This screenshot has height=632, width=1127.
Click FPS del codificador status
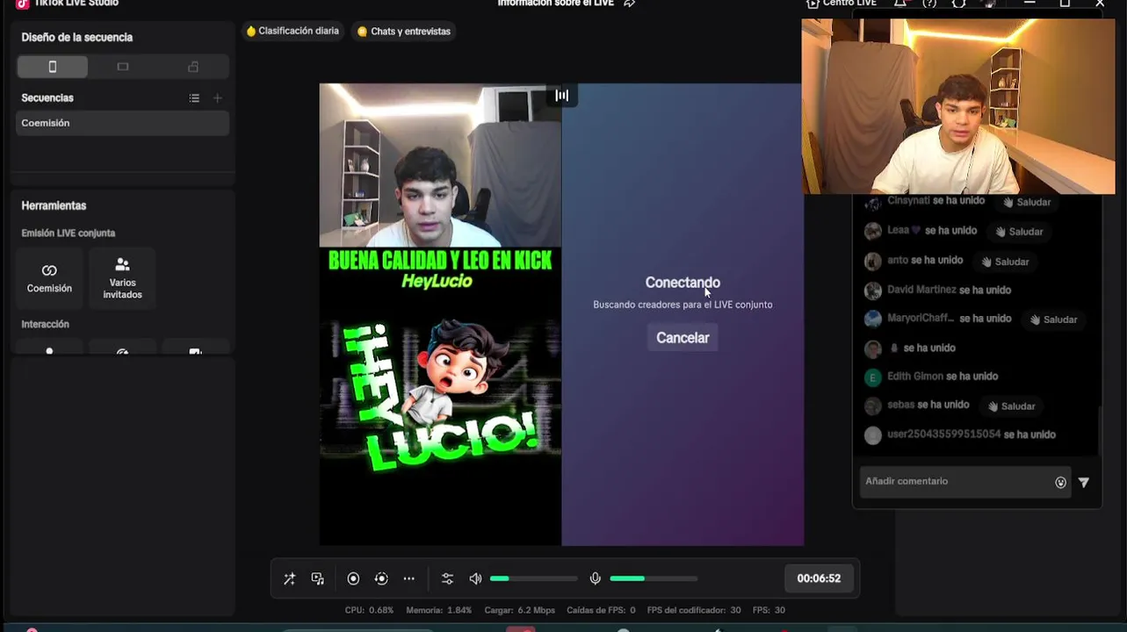click(x=694, y=610)
